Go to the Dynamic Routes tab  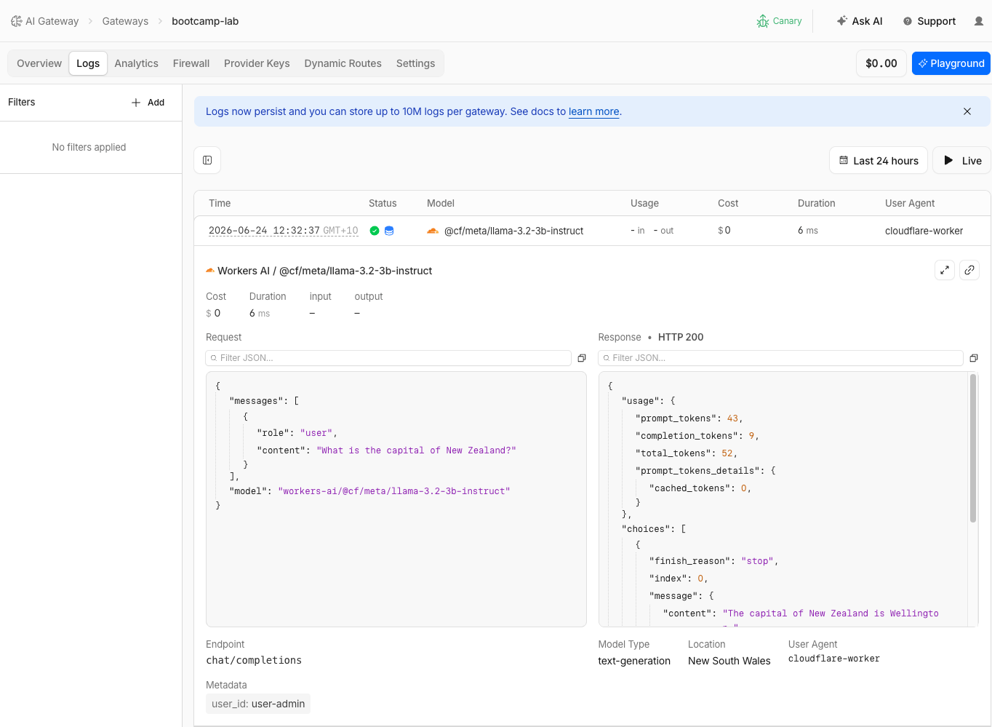point(343,63)
